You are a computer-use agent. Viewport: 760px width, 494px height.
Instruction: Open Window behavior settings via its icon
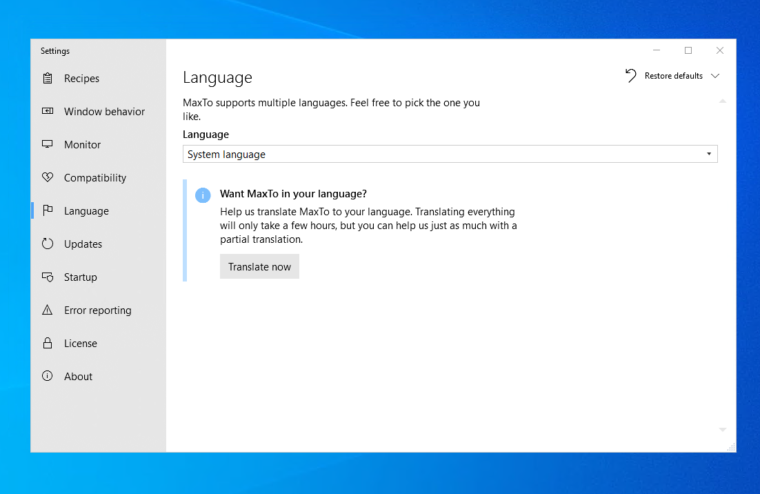click(47, 111)
